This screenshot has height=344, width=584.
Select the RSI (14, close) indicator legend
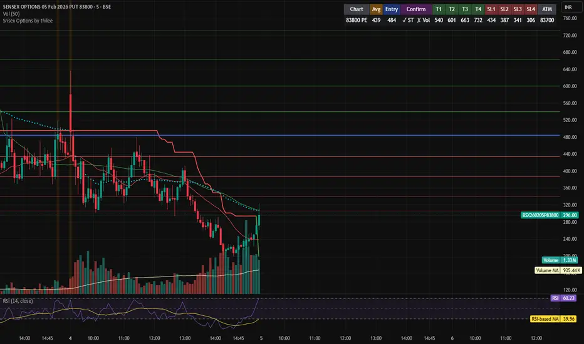click(18, 301)
